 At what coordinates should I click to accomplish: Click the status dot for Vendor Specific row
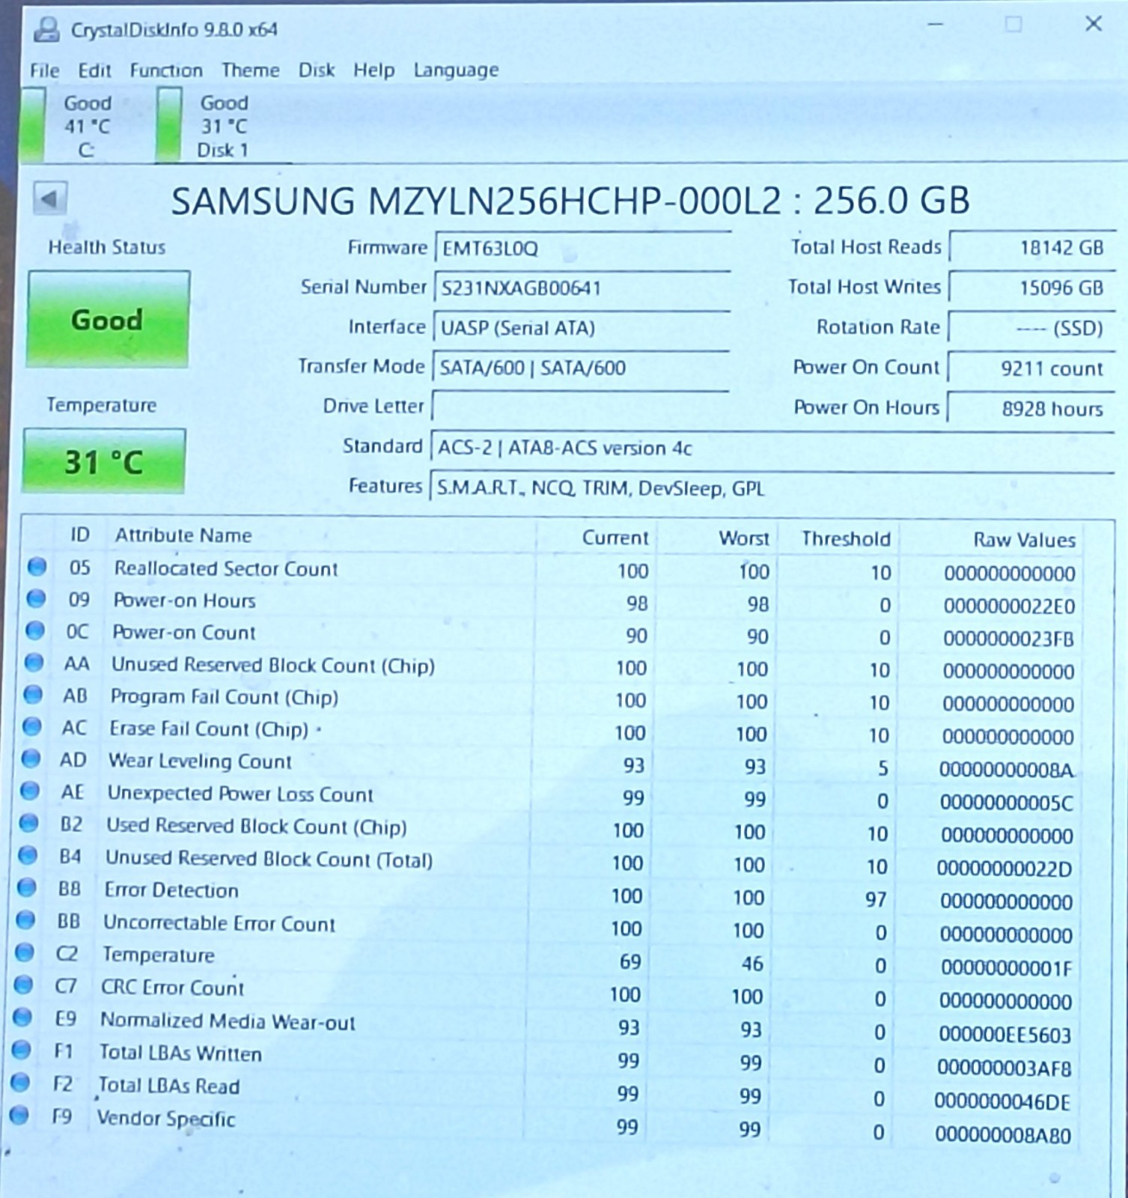click(19, 1116)
